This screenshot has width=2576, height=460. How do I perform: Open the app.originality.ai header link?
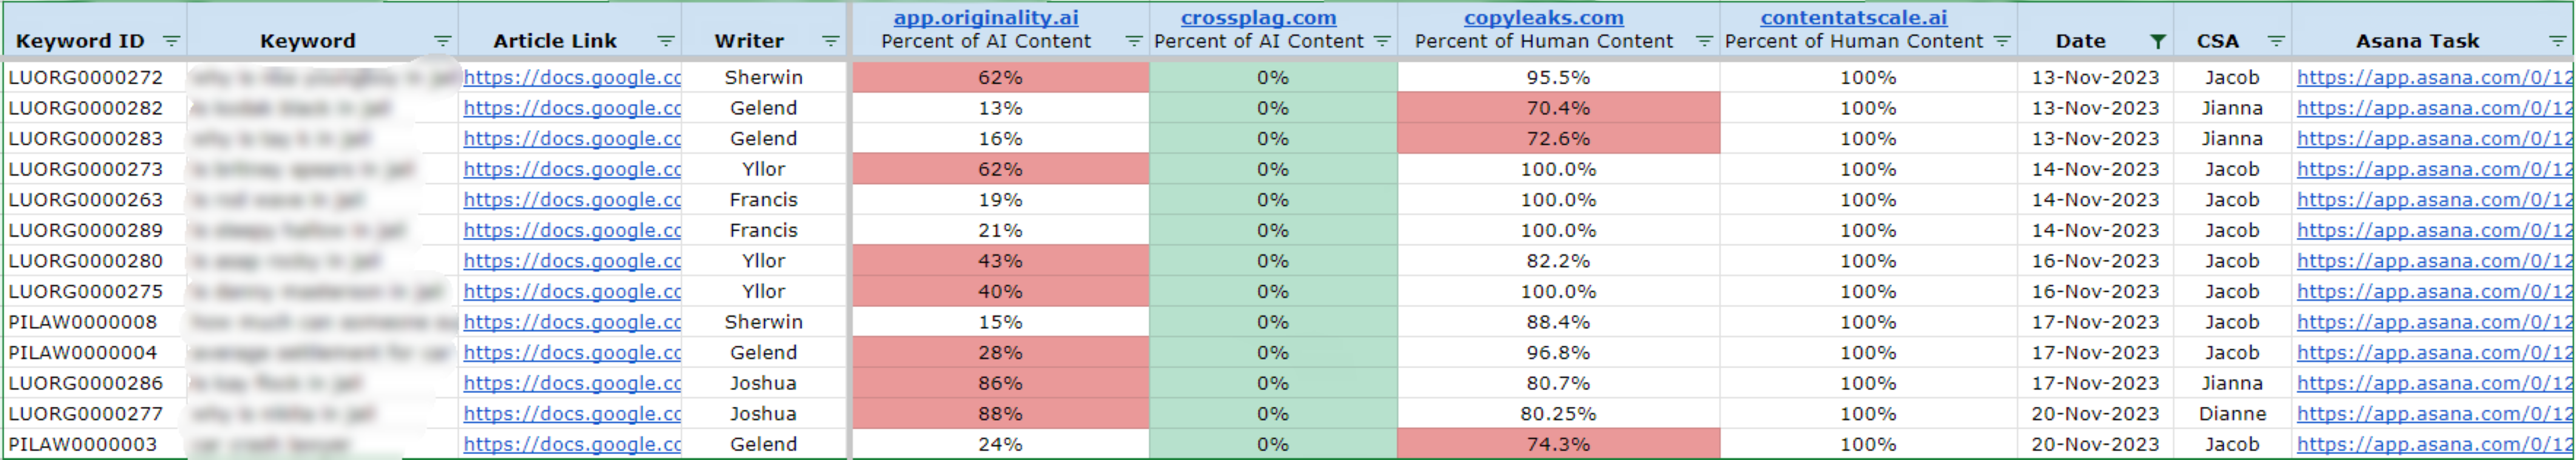(x=986, y=17)
